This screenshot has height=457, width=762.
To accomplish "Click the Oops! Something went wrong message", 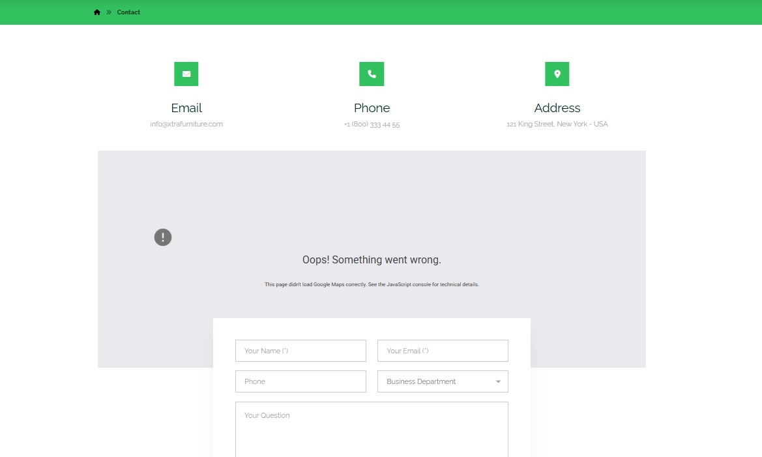I will pyautogui.click(x=372, y=260).
